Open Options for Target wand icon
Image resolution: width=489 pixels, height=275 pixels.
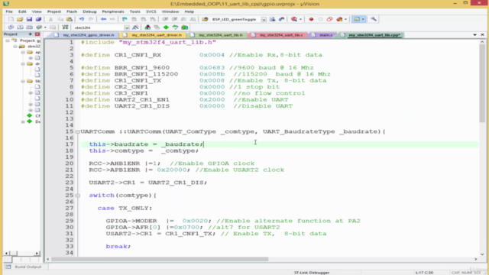click(135, 27)
